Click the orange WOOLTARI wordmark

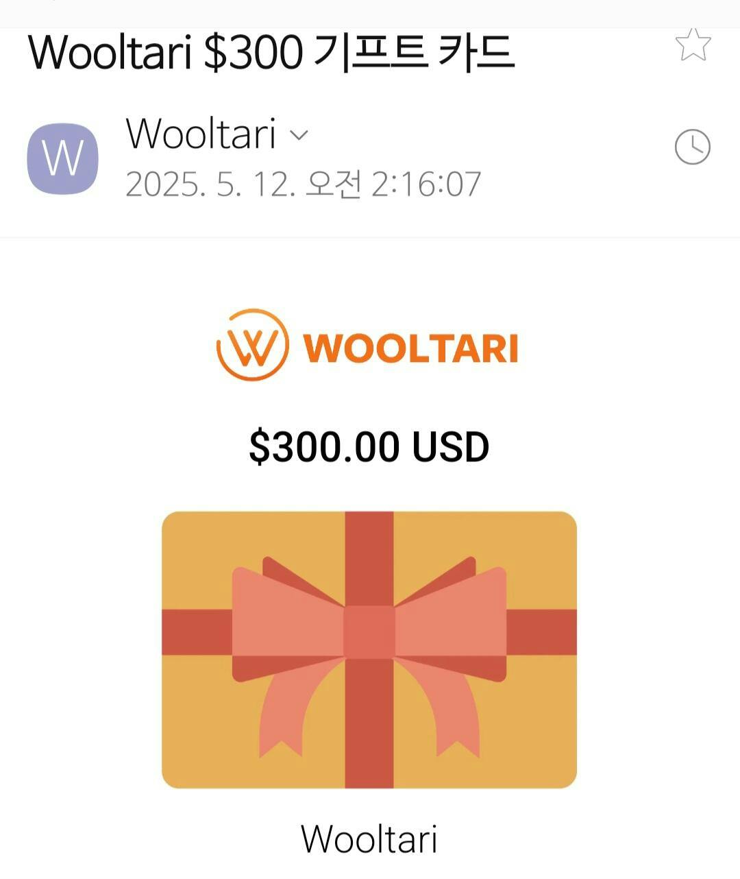[x=410, y=348]
